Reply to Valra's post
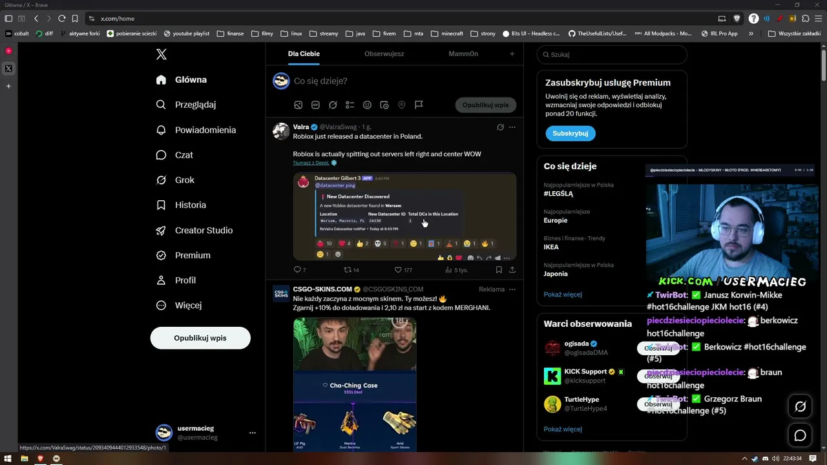 click(299, 270)
